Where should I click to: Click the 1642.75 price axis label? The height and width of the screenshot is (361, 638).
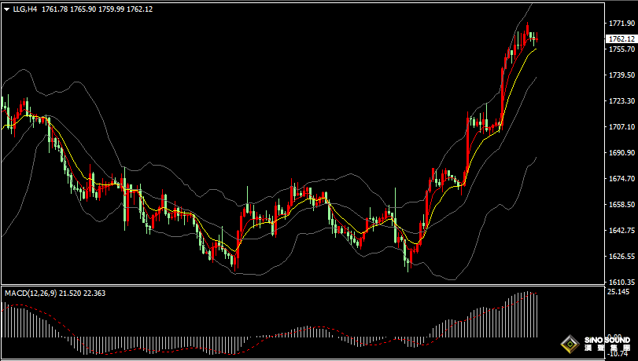point(621,231)
